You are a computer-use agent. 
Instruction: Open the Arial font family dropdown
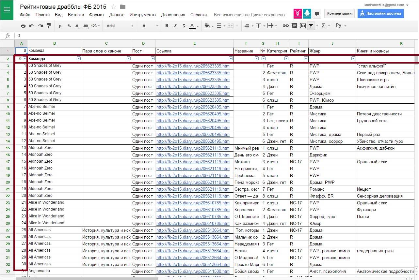[120, 26]
